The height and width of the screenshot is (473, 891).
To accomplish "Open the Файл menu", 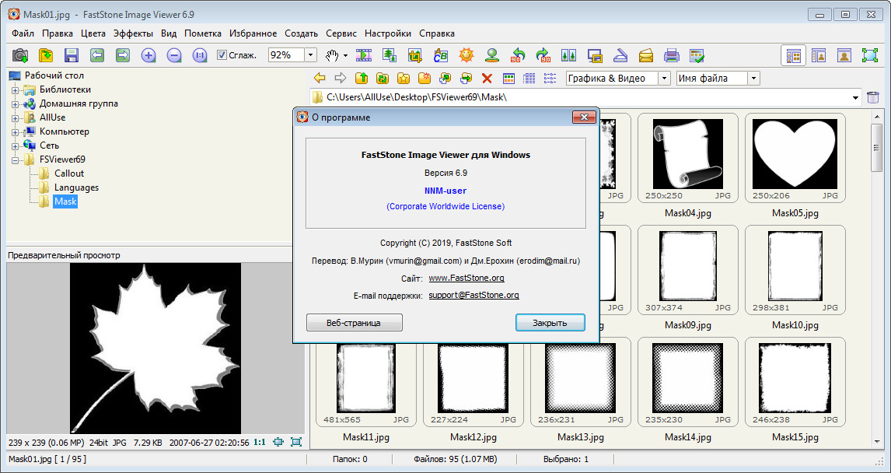I will click(23, 33).
